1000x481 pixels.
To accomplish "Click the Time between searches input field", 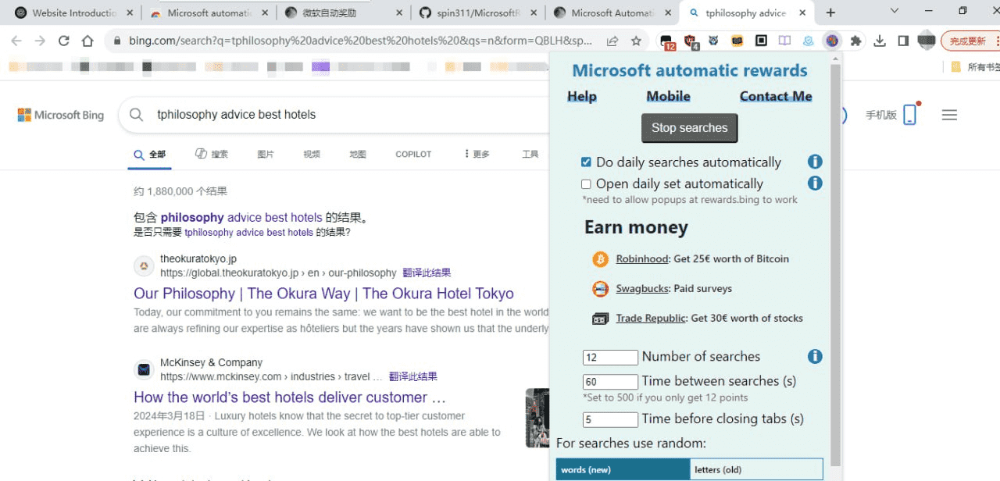I will tap(610, 382).
